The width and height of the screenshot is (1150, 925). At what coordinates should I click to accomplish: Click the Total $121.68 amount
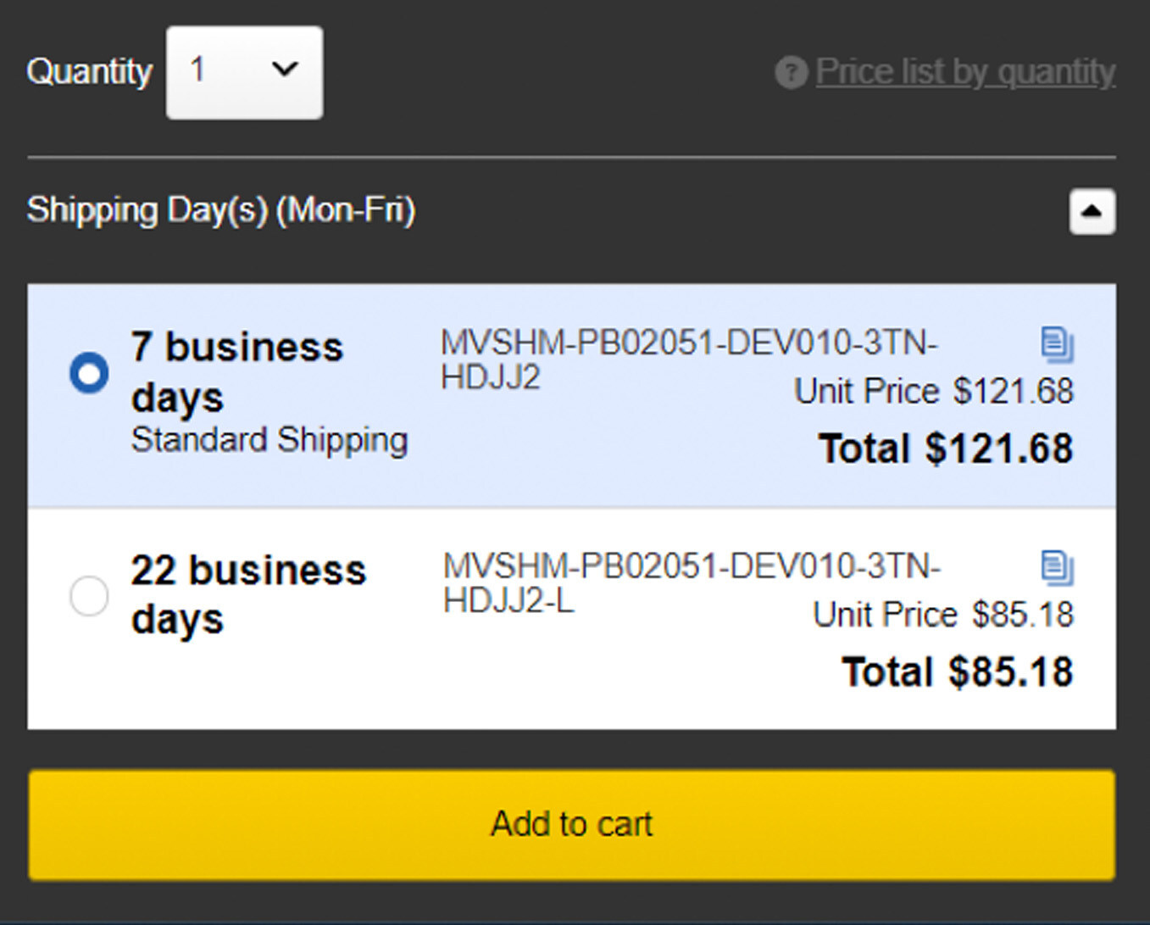tap(945, 449)
